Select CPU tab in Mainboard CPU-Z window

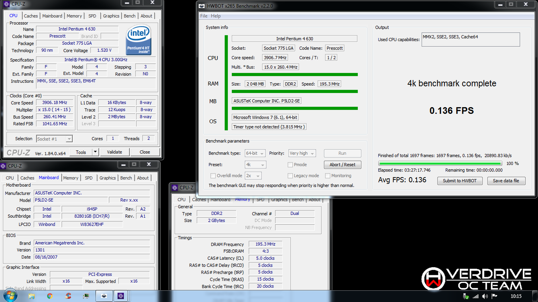[10, 178]
